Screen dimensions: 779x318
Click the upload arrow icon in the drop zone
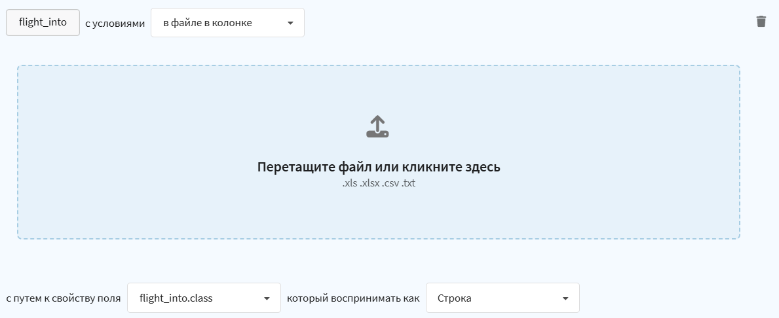[x=377, y=126]
